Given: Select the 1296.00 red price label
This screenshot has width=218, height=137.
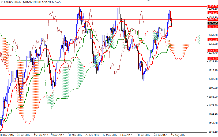Looking at the screenshot, I should coord(212,6).
